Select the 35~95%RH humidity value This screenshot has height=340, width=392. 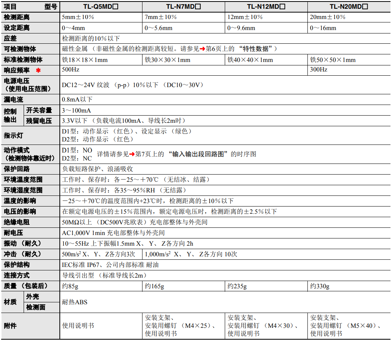(125, 190)
